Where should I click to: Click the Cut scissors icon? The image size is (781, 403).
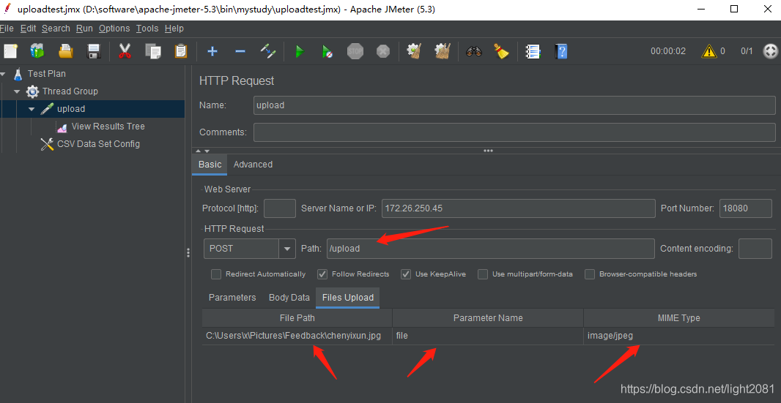click(x=125, y=50)
